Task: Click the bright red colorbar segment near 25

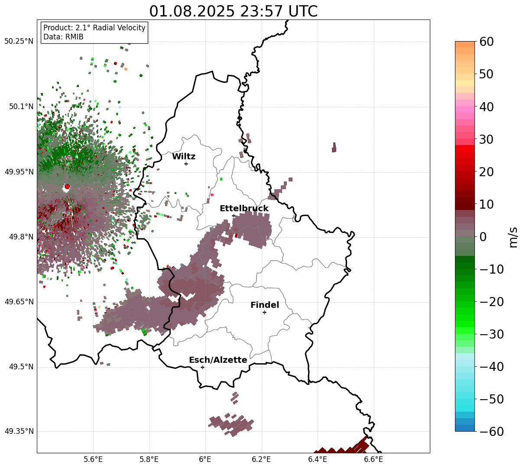Action: [465, 156]
